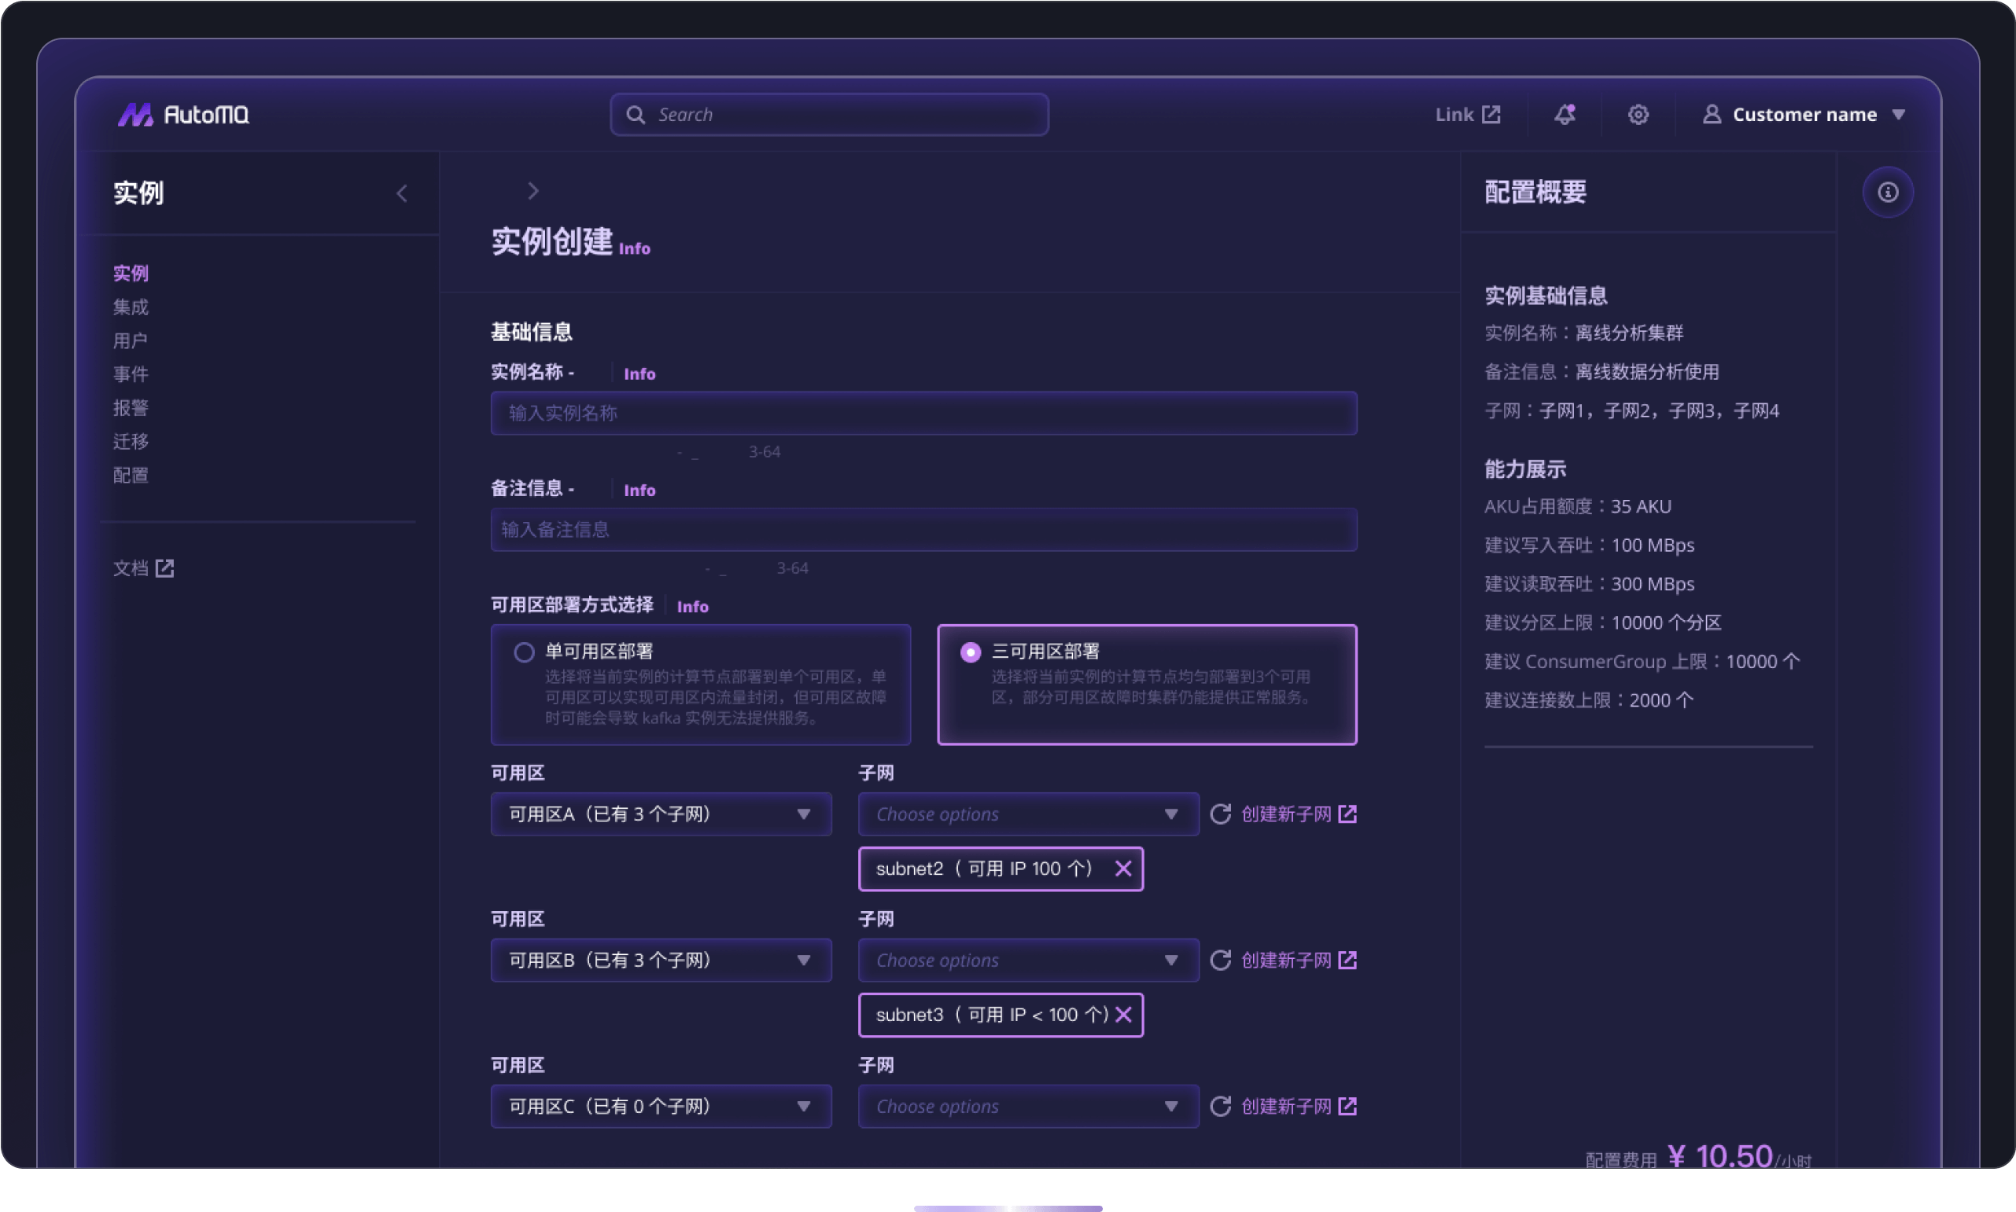2016x1212 pixels.
Task: Refresh the subnet list for 可用区A
Action: coord(1220,814)
